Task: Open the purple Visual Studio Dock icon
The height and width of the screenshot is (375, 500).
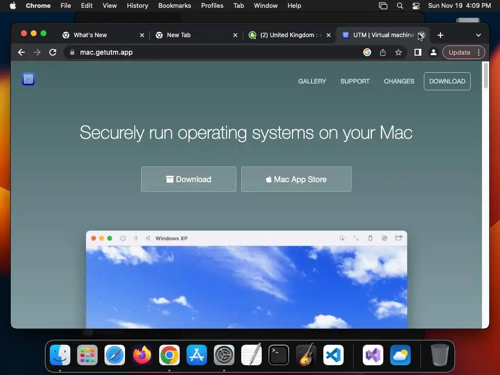Action: coord(373,355)
